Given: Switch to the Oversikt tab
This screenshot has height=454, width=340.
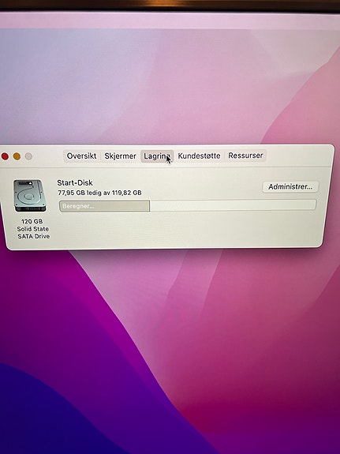Looking at the screenshot, I should 81,156.
